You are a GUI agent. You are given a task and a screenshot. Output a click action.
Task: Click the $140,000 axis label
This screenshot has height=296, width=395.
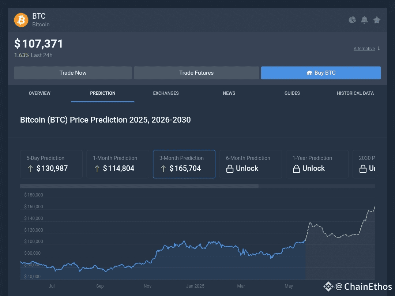click(34, 218)
